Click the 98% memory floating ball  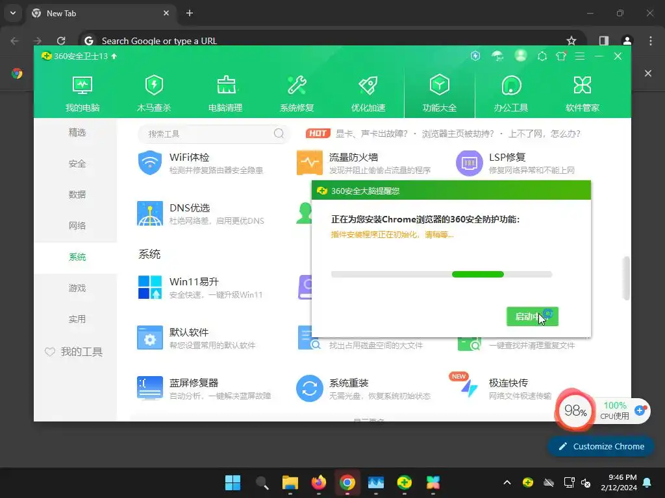pos(575,410)
